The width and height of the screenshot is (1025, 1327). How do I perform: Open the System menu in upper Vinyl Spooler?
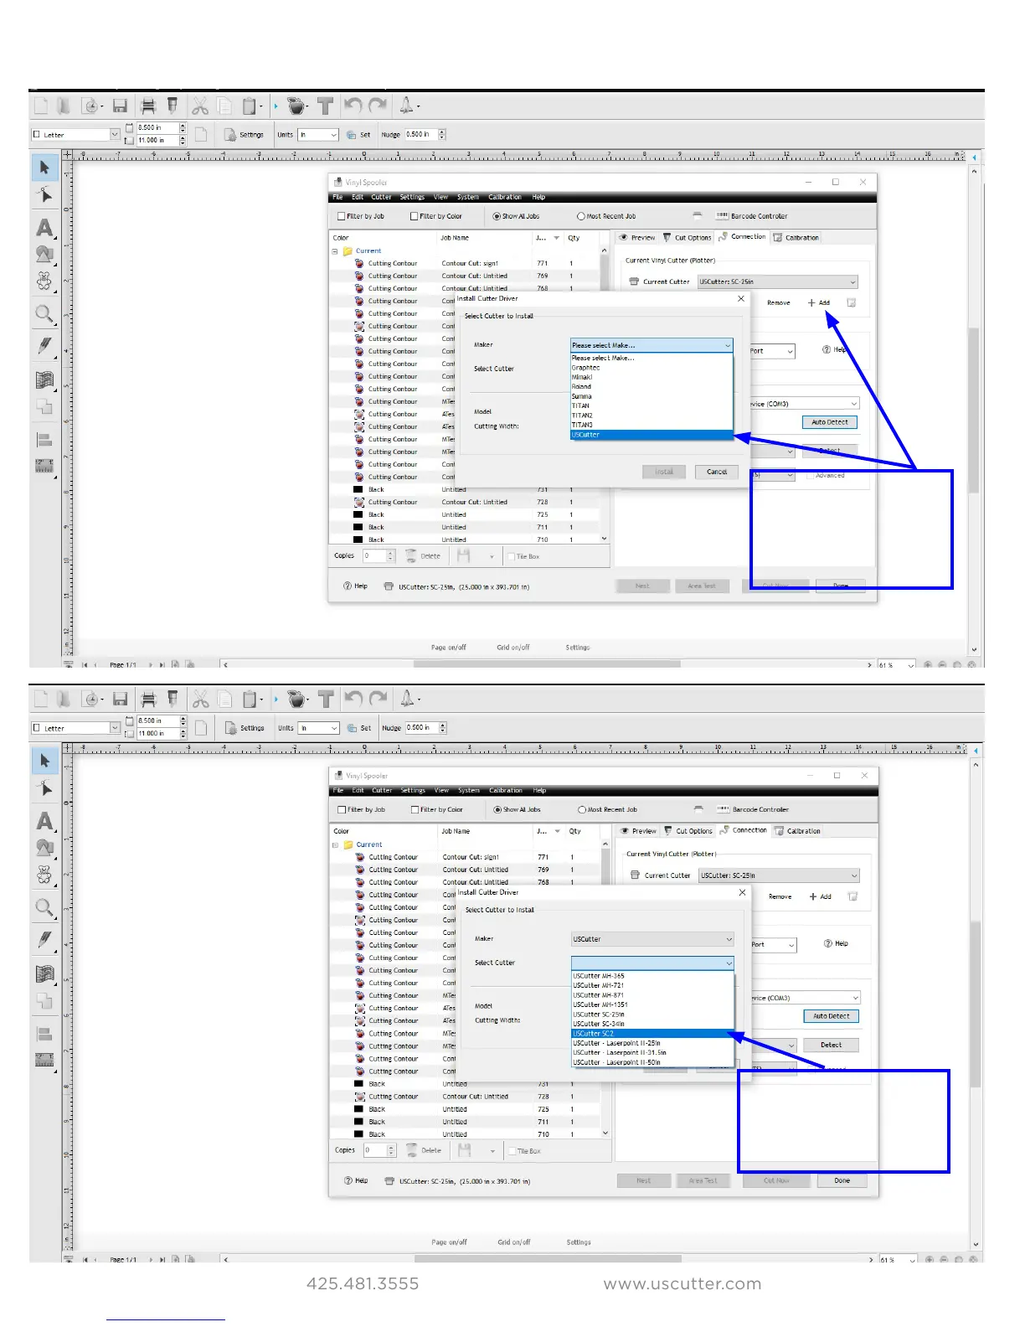pyautogui.click(x=468, y=197)
